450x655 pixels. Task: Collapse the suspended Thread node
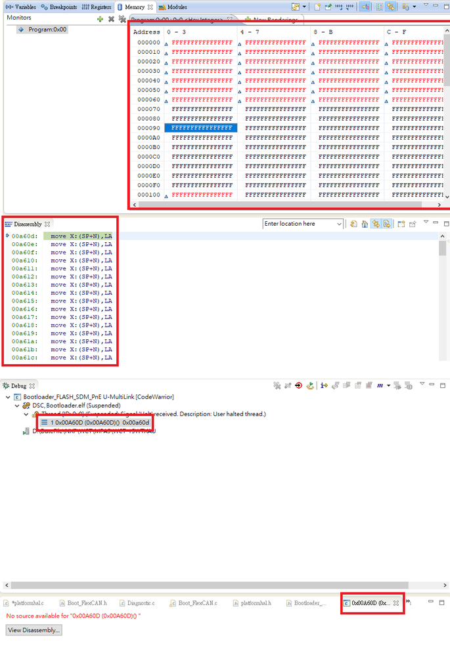pos(26,414)
